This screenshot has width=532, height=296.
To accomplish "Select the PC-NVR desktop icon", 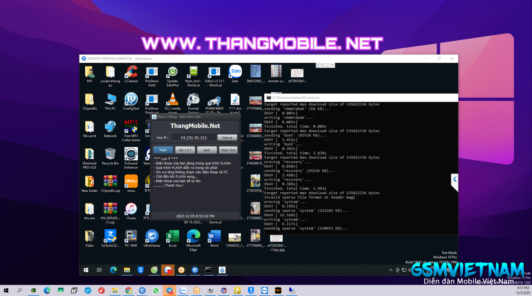I will point(131,239).
